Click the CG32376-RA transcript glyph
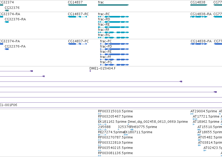 click(7, 22)
